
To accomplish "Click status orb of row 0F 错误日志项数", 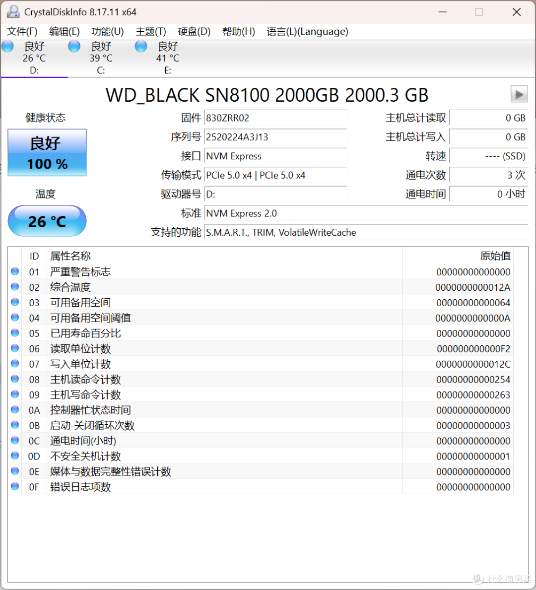I will (15, 486).
